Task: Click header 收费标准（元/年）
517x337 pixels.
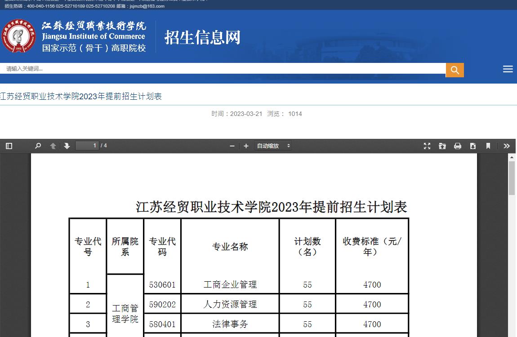Action: click(x=372, y=246)
